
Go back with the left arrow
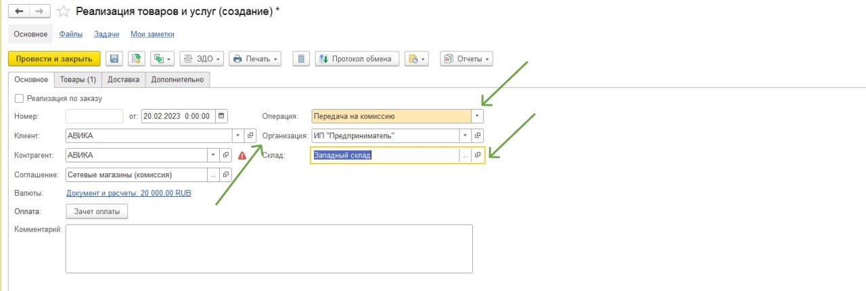(19, 12)
